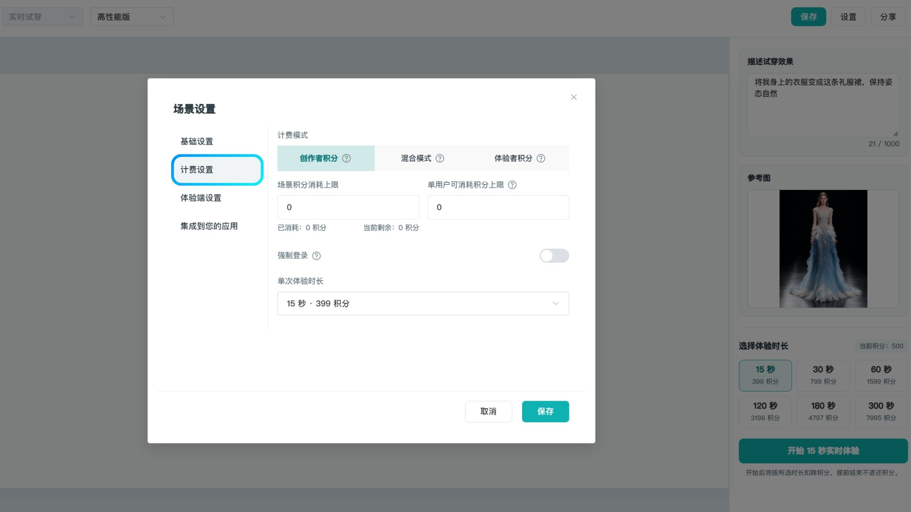Screen dimensions: 911x512
Task: Click the top bar 分享 button
Action: (888, 17)
